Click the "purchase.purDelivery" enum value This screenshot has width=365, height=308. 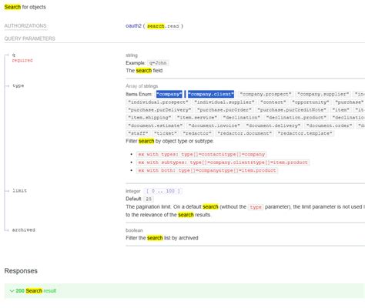[x=159, y=110]
